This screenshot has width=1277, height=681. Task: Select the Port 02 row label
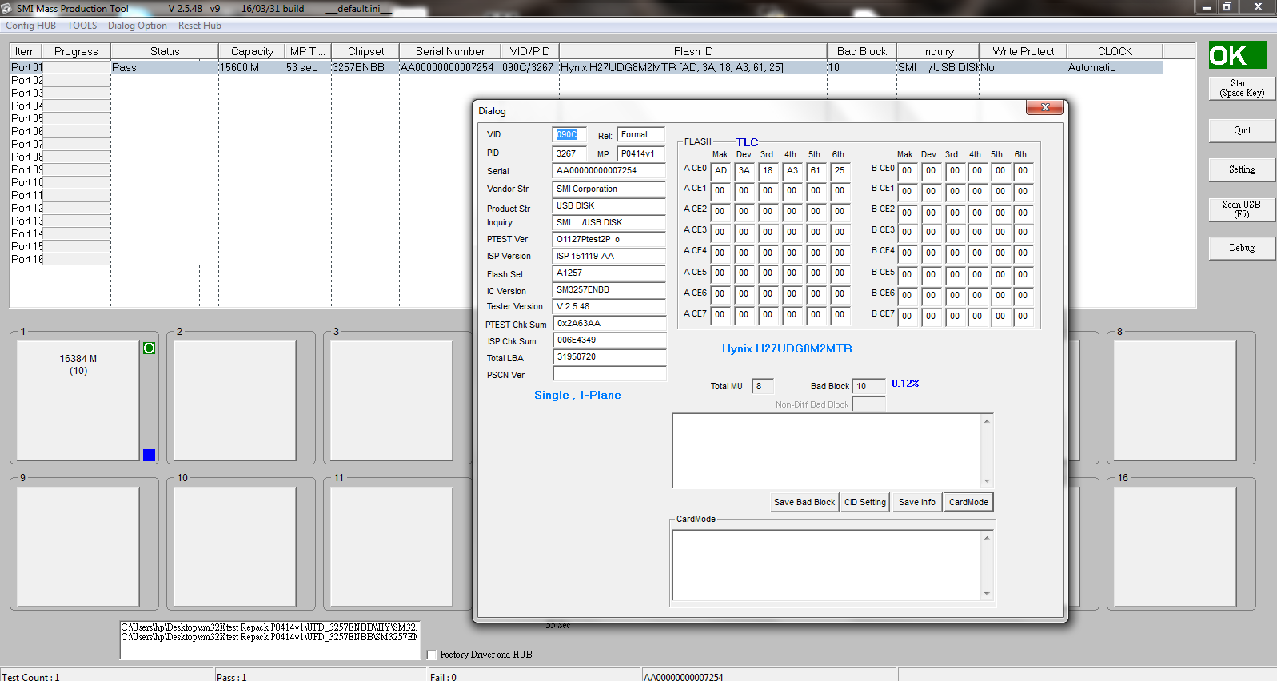point(26,80)
